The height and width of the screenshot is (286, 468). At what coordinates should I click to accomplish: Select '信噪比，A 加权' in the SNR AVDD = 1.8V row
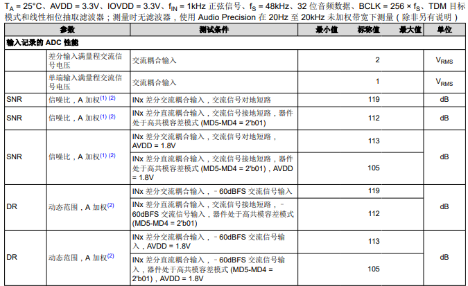74,157
